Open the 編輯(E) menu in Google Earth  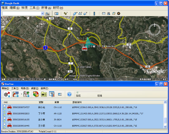coord(14,8)
